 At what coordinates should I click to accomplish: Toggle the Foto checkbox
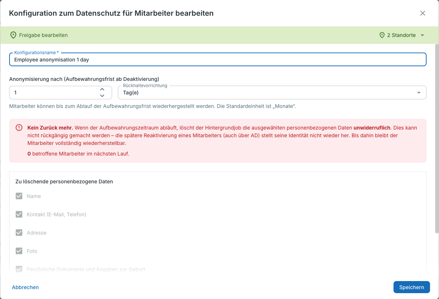point(19,251)
